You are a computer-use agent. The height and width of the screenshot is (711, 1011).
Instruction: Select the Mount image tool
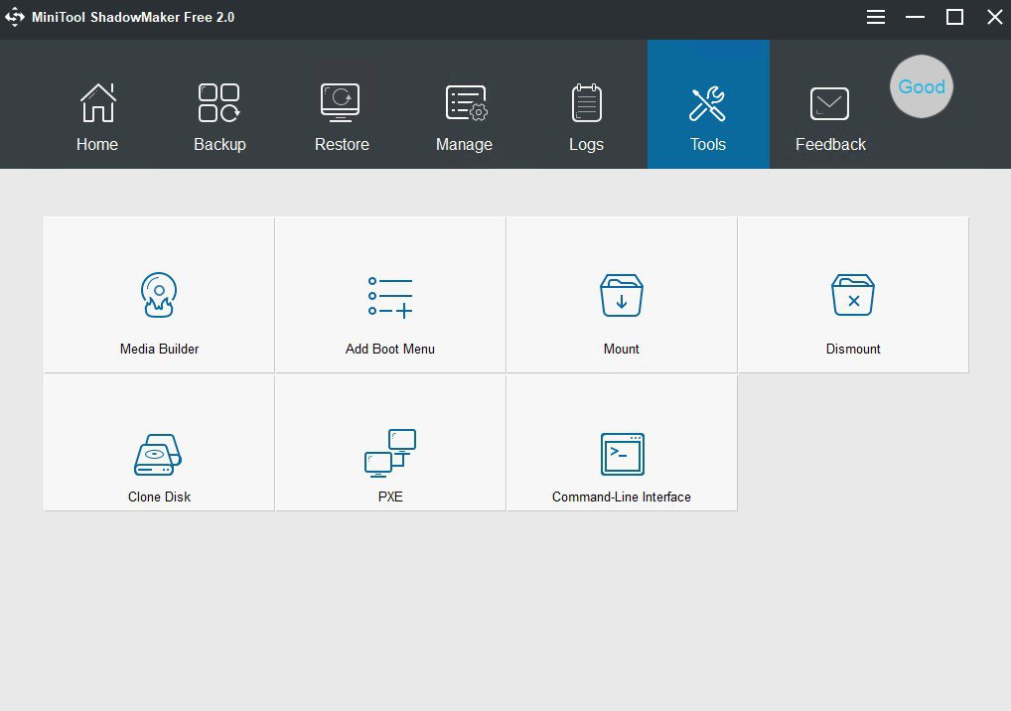point(622,295)
